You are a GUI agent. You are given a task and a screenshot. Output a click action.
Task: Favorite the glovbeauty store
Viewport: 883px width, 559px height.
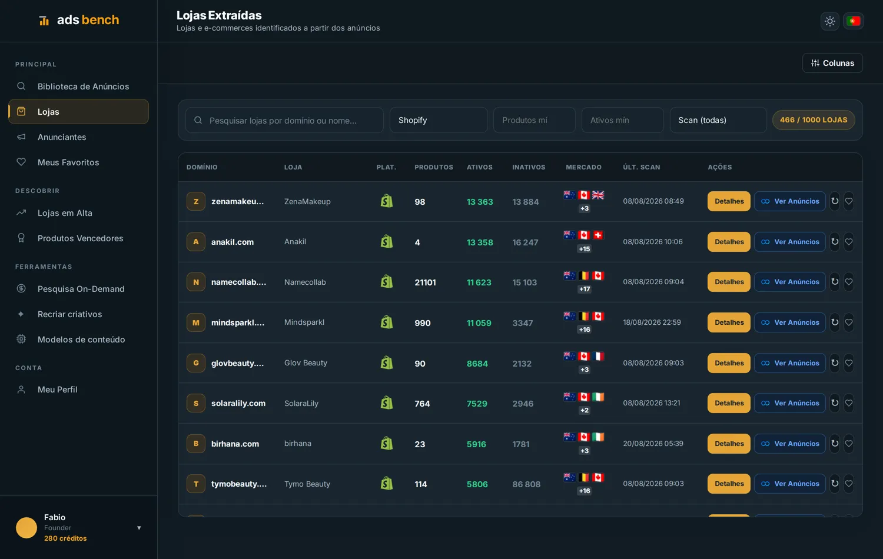tap(849, 363)
